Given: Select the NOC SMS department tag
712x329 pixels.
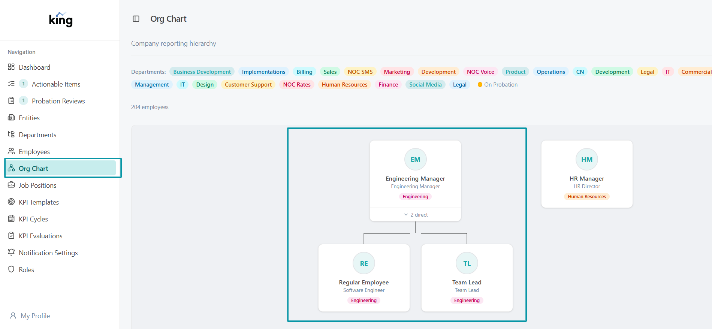Looking at the screenshot, I should pyautogui.click(x=360, y=72).
